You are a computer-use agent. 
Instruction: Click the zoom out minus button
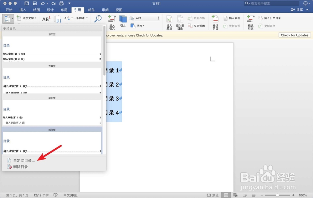click(x=261, y=195)
